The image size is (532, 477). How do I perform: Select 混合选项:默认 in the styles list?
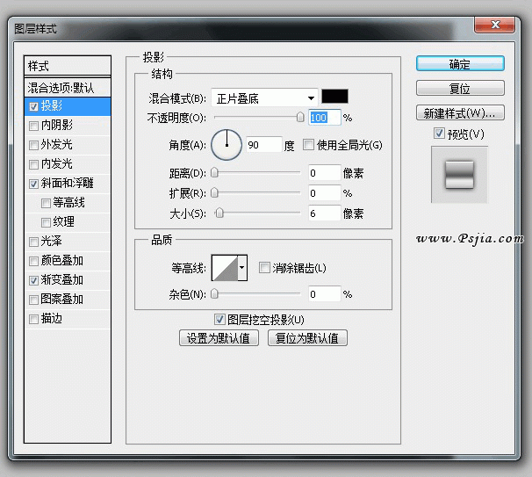(68, 88)
